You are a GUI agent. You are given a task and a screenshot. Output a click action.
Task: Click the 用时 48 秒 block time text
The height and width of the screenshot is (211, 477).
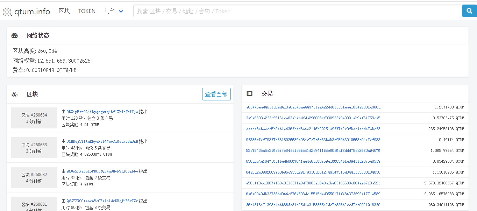tap(71, 148)
